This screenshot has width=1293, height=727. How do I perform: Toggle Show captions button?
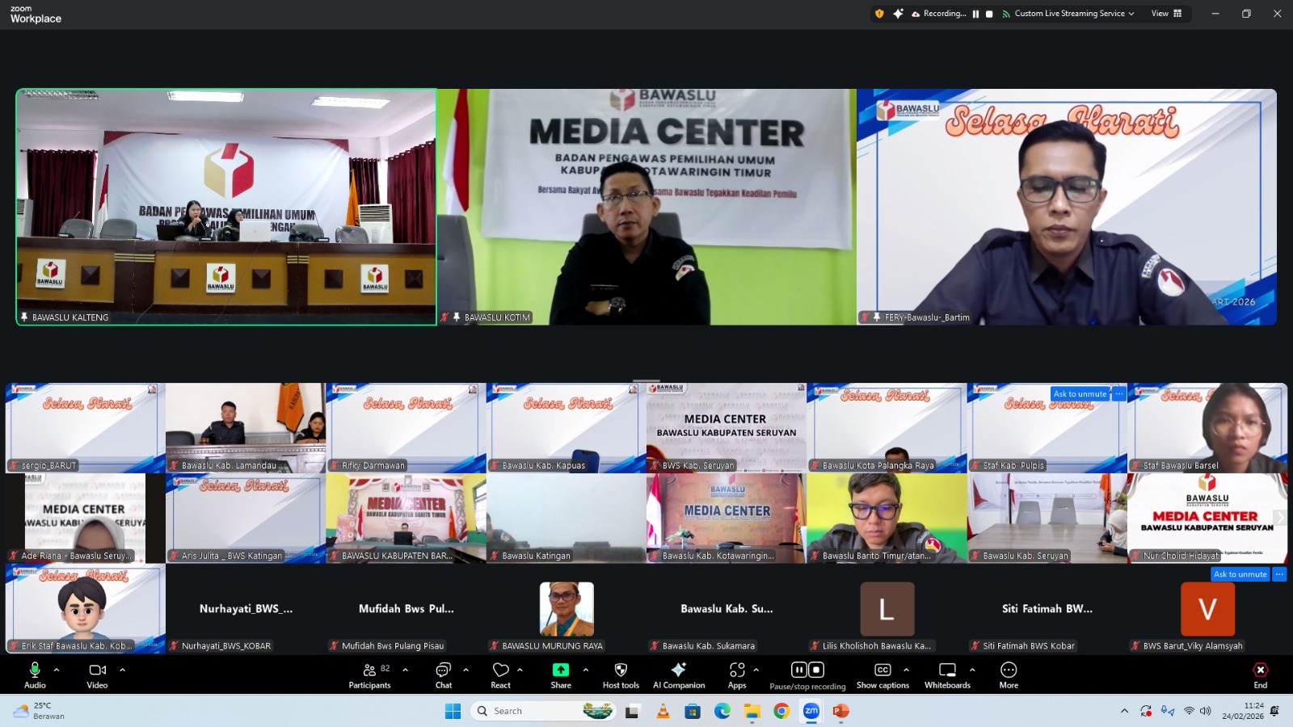point(882,670)
